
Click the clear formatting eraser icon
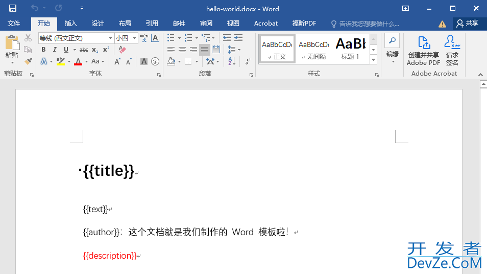point(121,50)
